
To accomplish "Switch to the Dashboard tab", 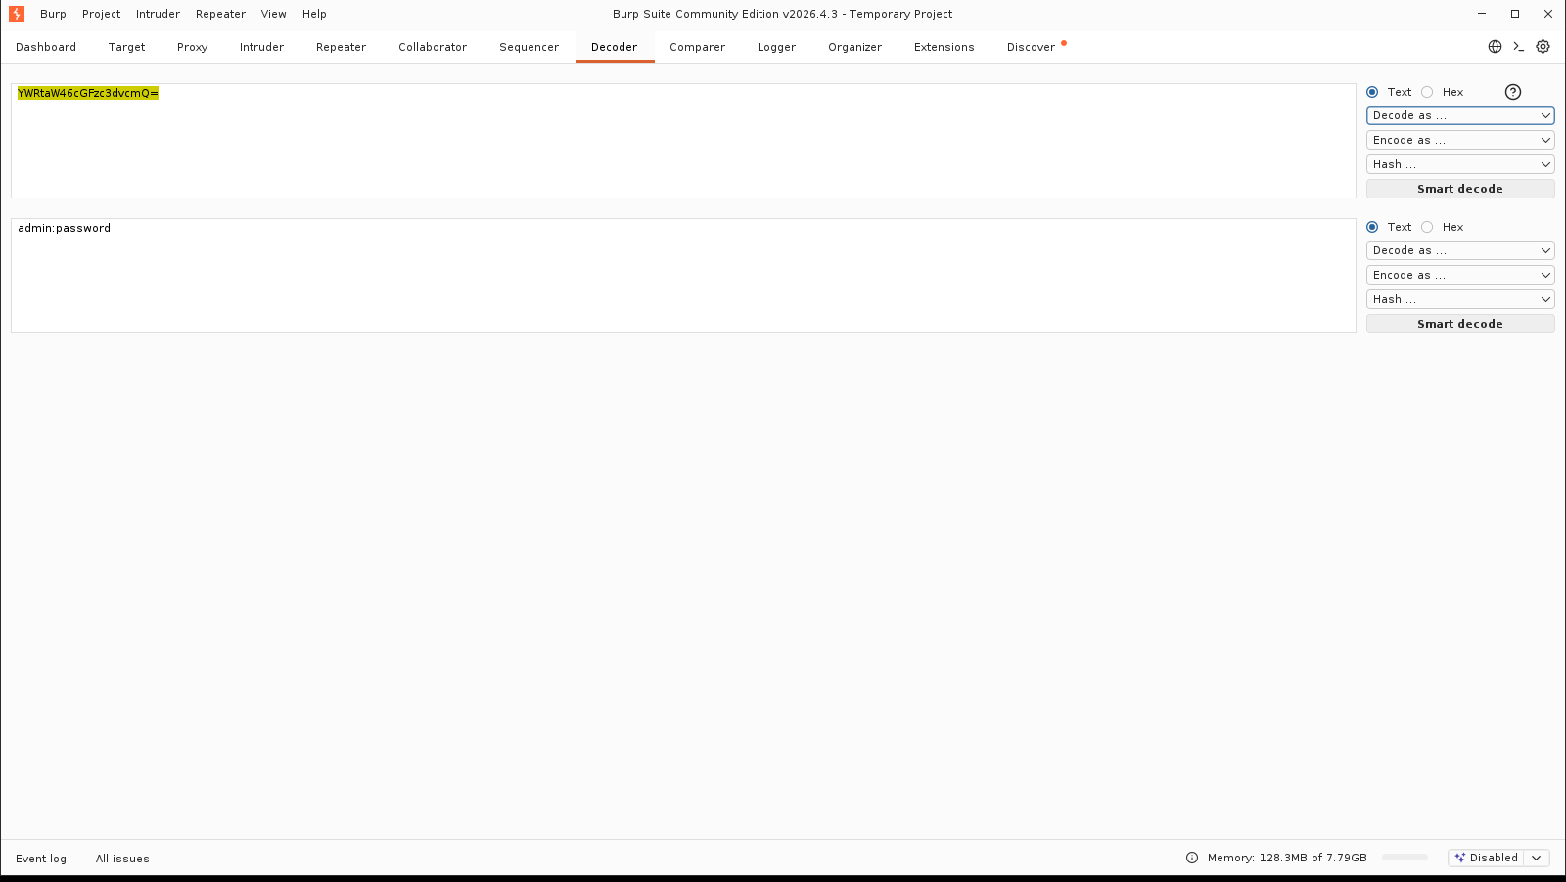I will [46, 47].
